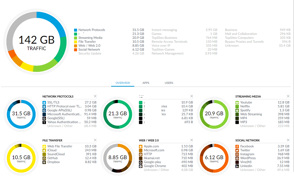Screen dimensions: 294x182
Task: Select the Apple.com icon
Action: (141, 146)
